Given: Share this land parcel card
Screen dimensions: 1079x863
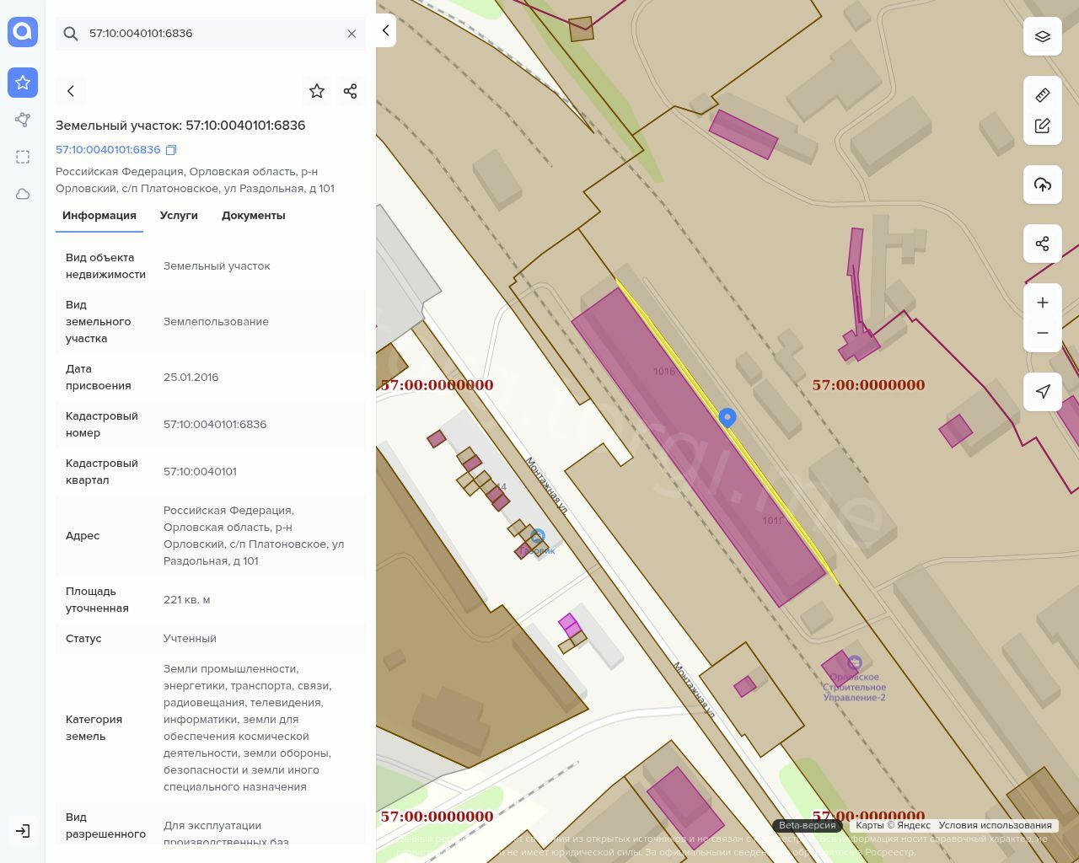Looking at the screenshot, I should coord(351,91).
